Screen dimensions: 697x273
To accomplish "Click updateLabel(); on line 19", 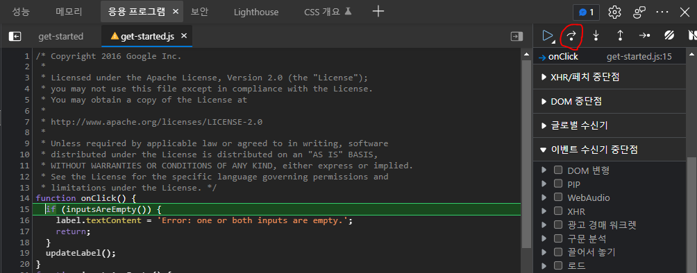I will [x=81, y=253].
